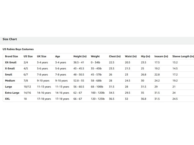Click the Size Chart heading
This screenshot has width=194, height=145.
pyautogui.click(x=10, y=39)
